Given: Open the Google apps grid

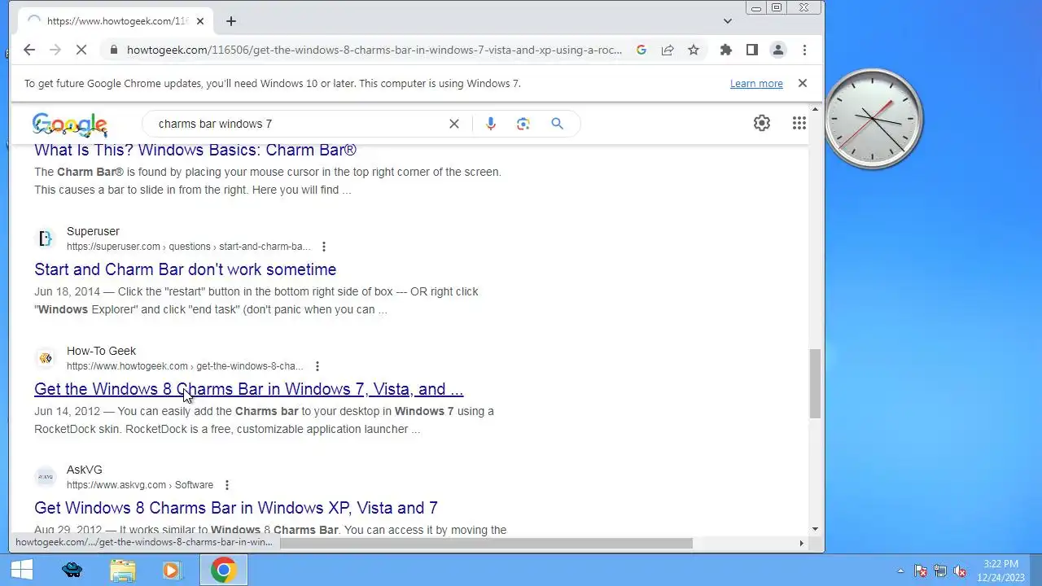Looking at the screenshot, I should point(799,123).
